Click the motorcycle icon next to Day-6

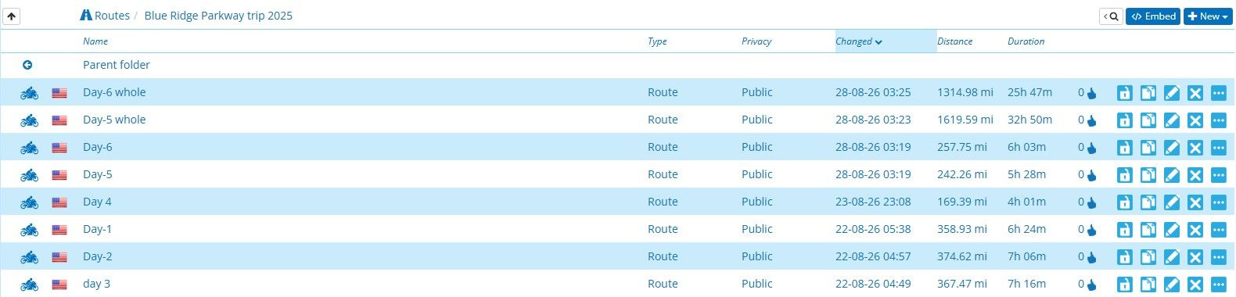pos(29,148)
